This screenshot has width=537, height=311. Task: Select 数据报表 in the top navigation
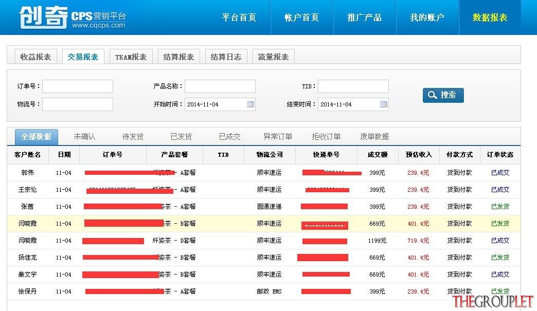[x=490, y=17]
